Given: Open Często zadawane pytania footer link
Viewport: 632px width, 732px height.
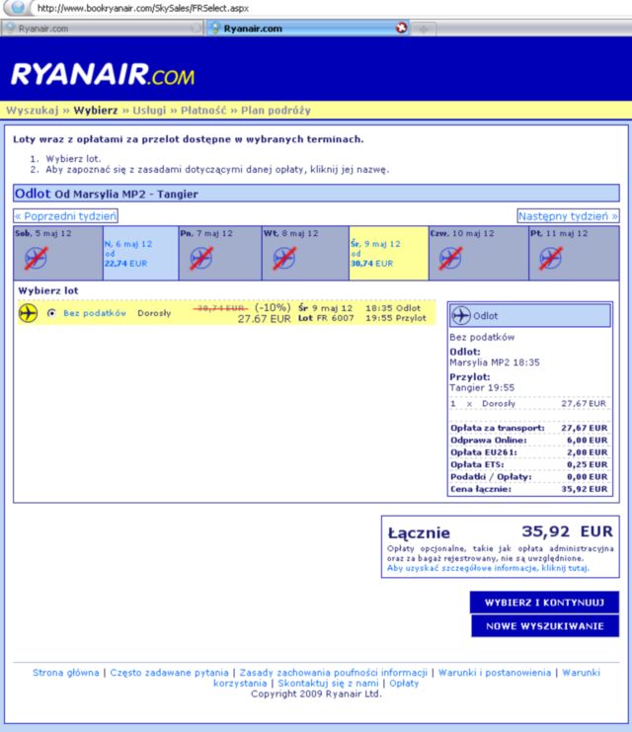Looking at the screenshot, I should click(x=170, y=673).
